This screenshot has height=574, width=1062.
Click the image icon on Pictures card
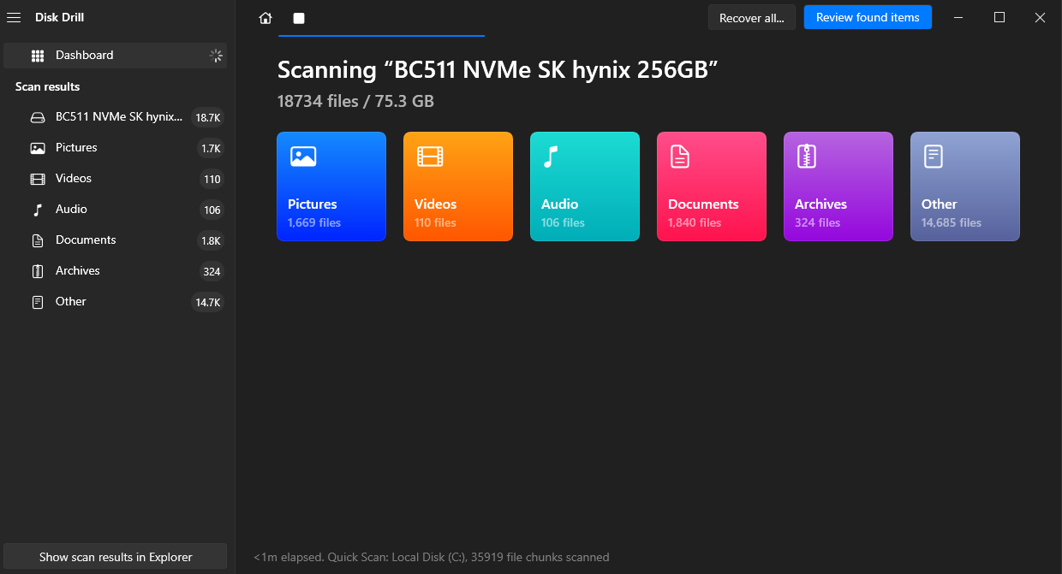(303, 156)
